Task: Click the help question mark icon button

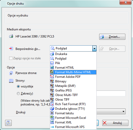Action: (x=8, y=123)
